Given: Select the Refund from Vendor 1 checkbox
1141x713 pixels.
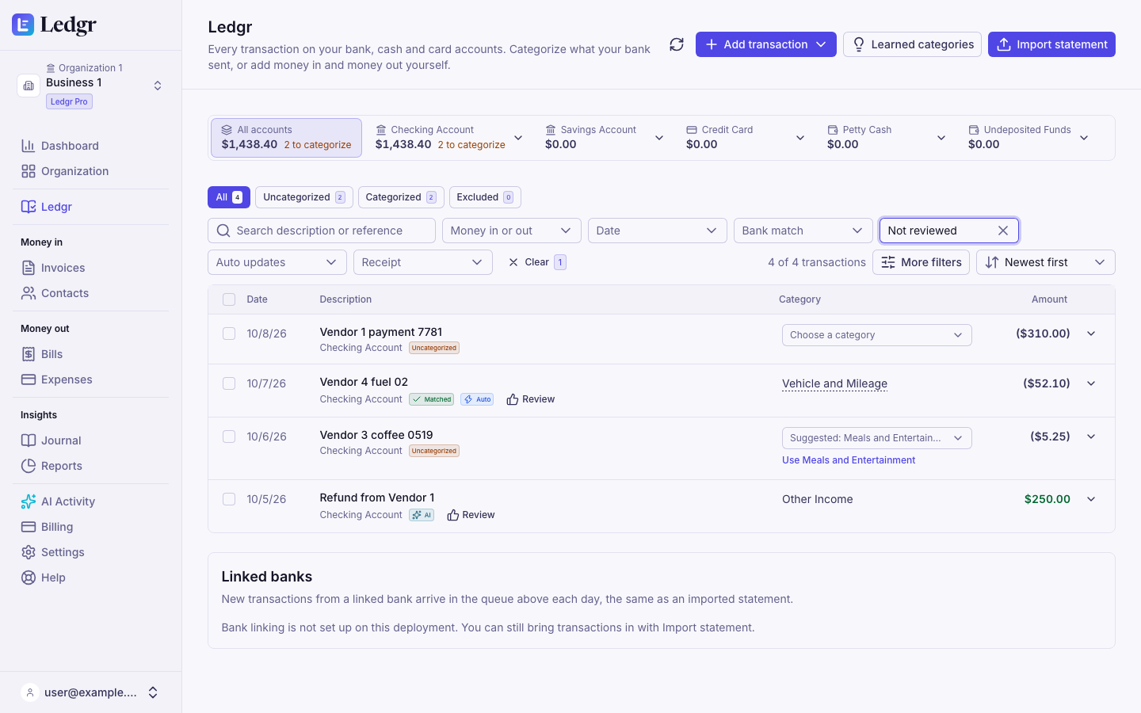Looking at the screenshot, I should (x=229, y=499).
